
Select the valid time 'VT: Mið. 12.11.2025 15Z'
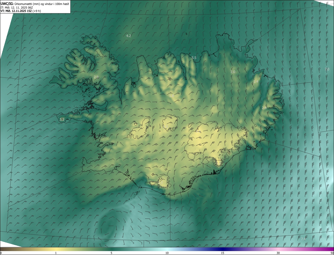click(16, 11)
